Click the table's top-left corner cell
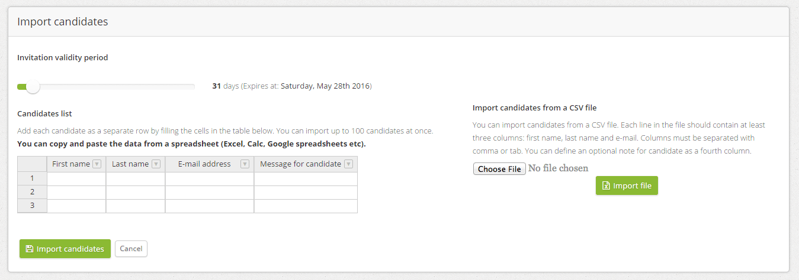The image size is (799, 280). 32,164
